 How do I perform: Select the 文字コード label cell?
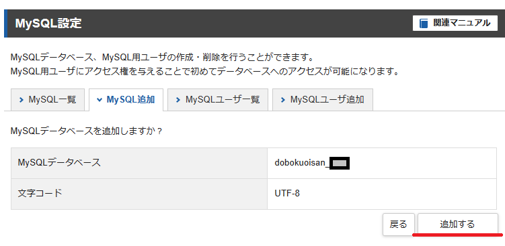[x=139, y=194]
